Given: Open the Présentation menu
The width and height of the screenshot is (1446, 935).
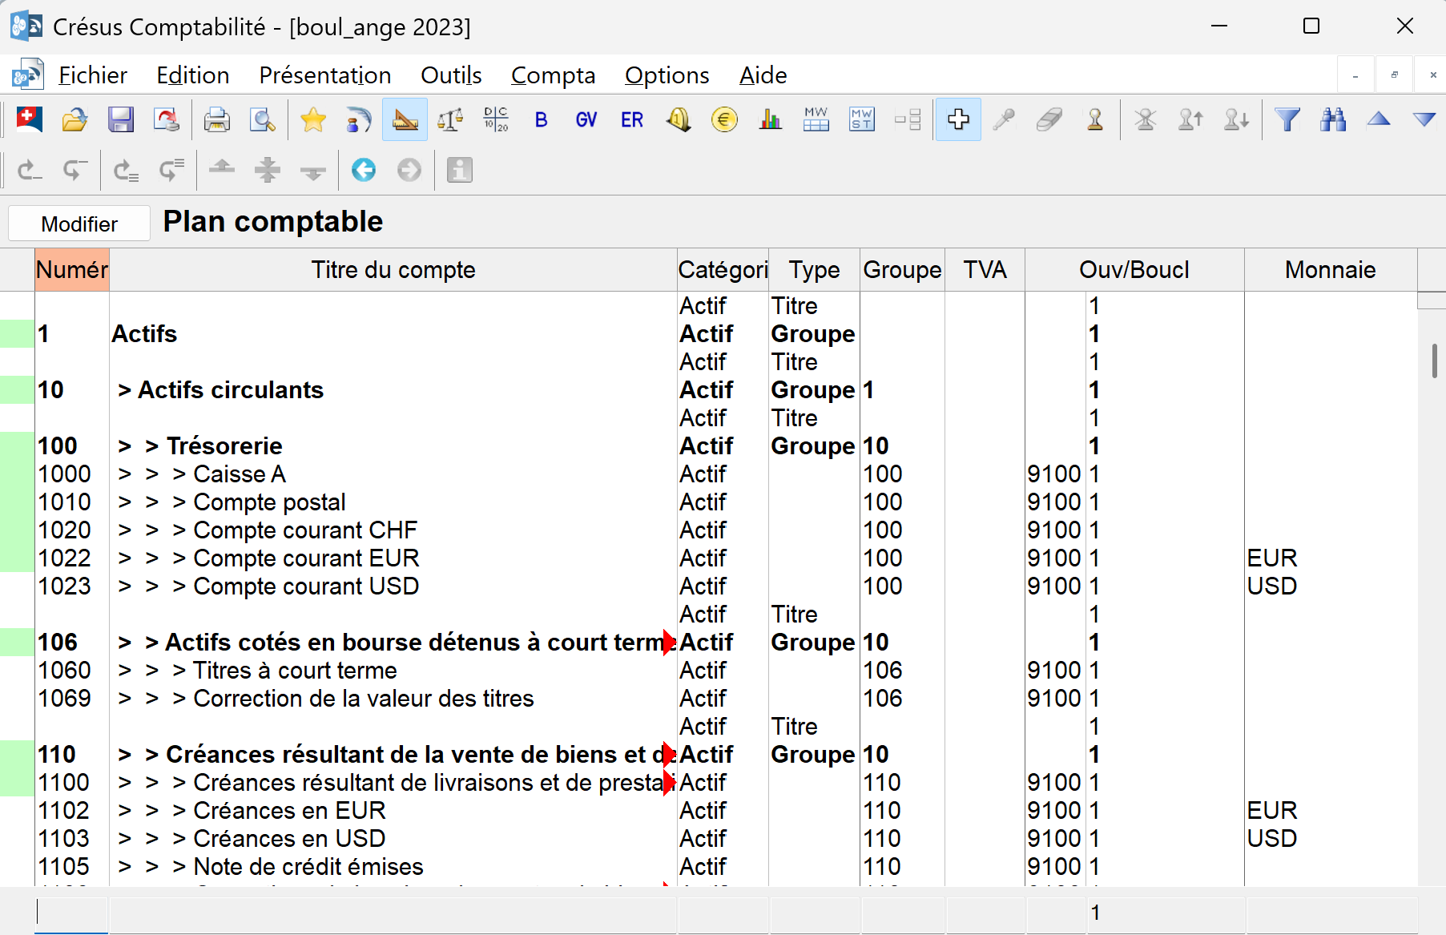Looking at the screenshot, I should pos(324,75).
